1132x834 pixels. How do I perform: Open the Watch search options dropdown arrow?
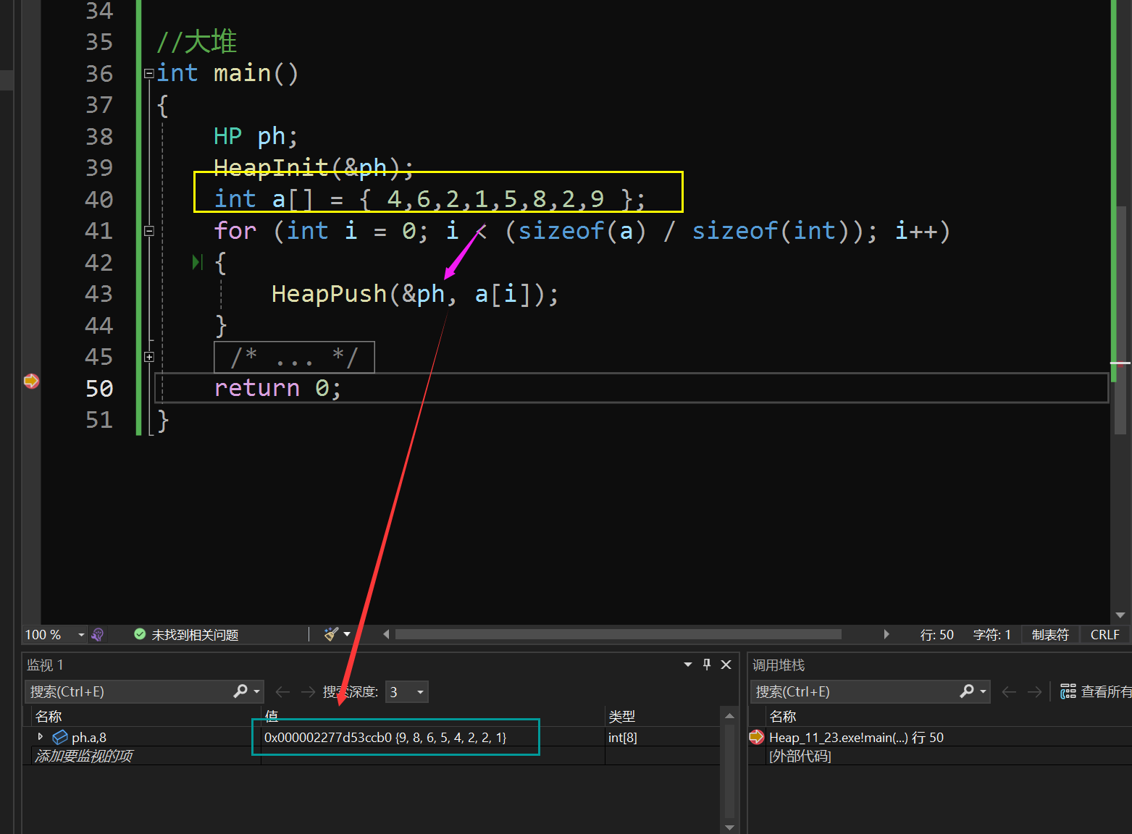tap(256, 691)
